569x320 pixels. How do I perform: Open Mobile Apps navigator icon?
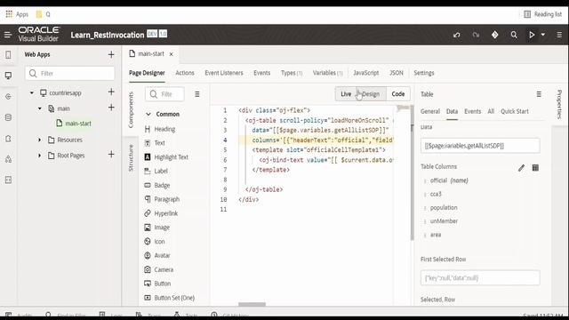pyautogui.click(x=8, y=55)
